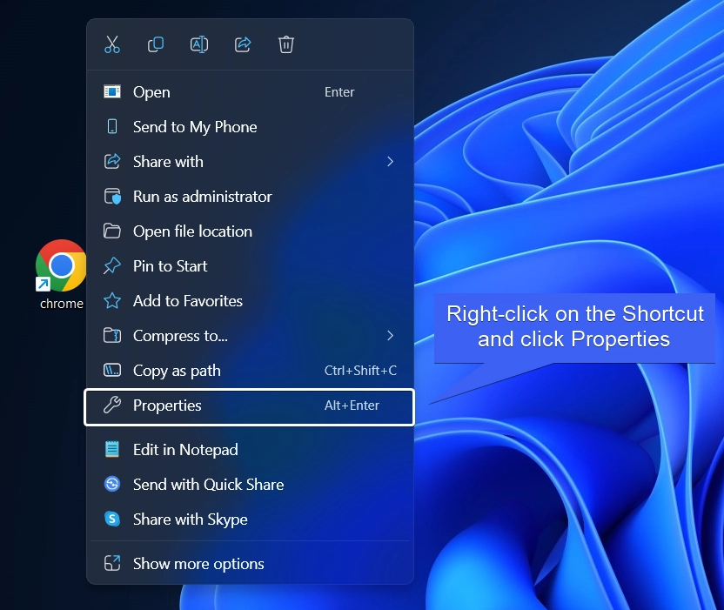Choose Share with Skype
This screenshot has width=724, height=610.
coord(250,519)
